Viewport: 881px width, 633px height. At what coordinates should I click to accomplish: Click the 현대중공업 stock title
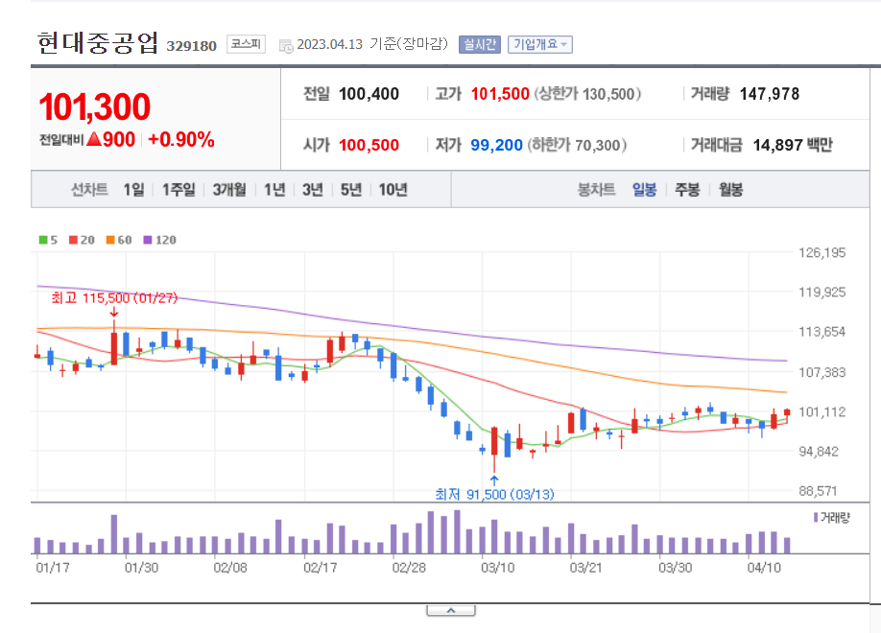98,43
